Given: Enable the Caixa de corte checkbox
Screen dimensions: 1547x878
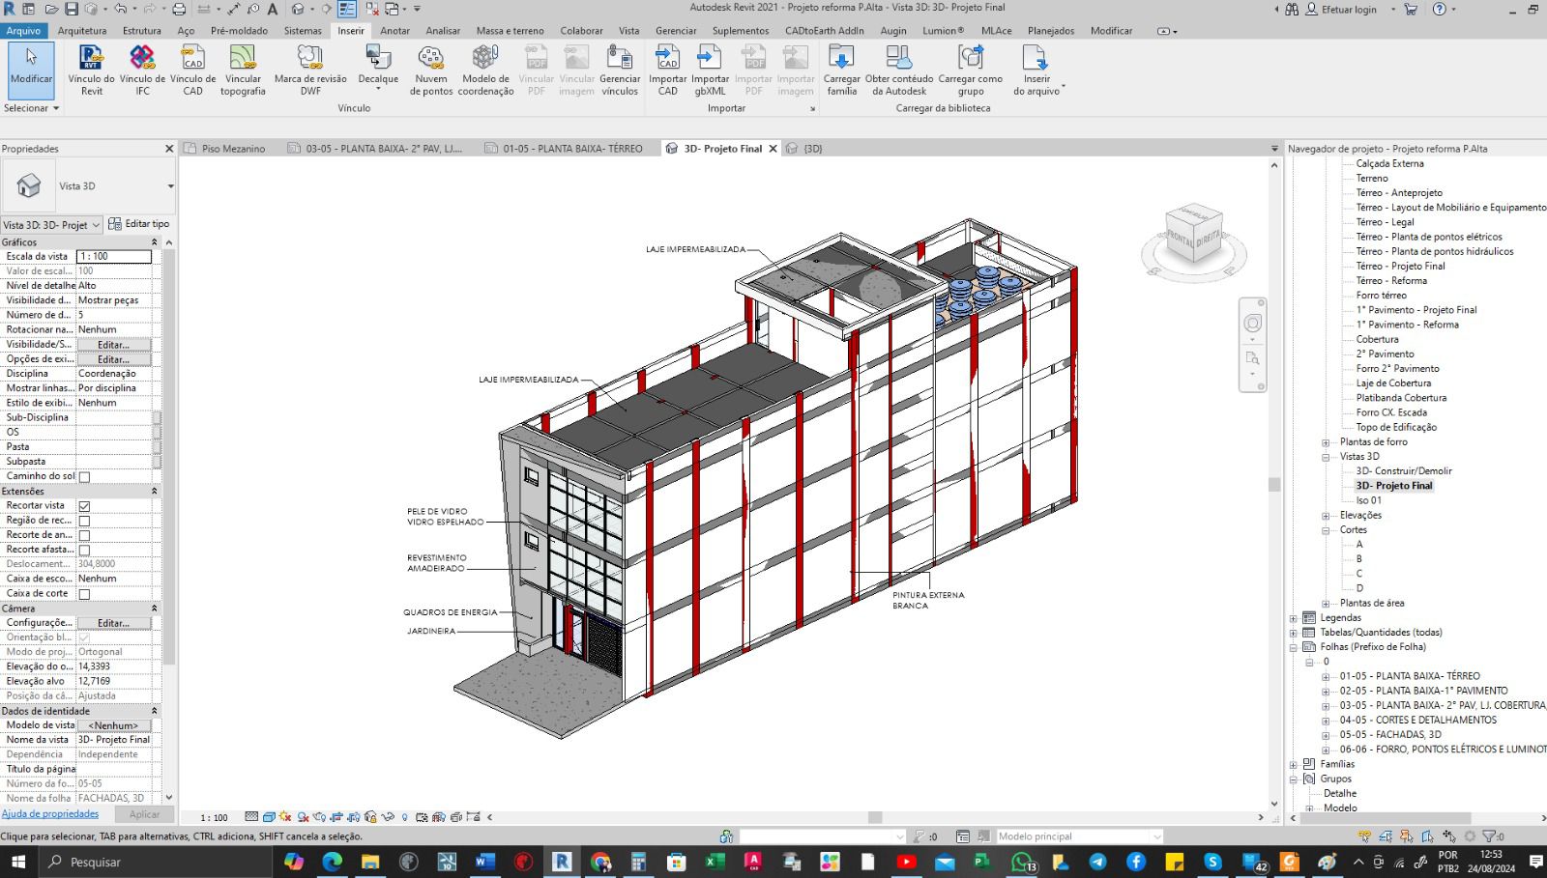Looking at the screenshot, I should 84,594.
